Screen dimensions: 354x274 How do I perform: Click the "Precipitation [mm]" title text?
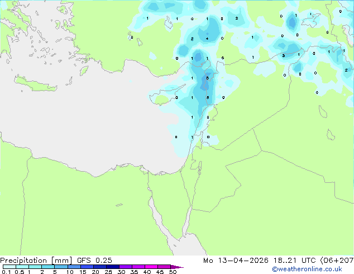36,261
